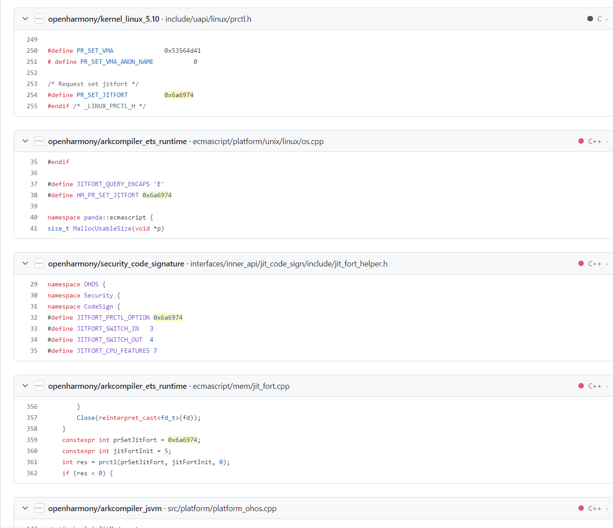Image resolution: width=613 pixels, height=528 pixels.
Task: Open file include/uapi/linux/prctl.h
Action: point(208,19)
